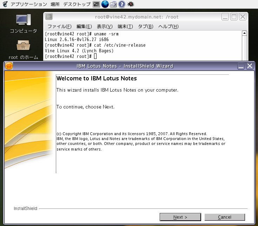Image resolution: width=258 pixels, height=226 pixels.
Task: Click terminal title 'root@vine42.mydomain.net: /root'
Action: click(x=137, y=17)
